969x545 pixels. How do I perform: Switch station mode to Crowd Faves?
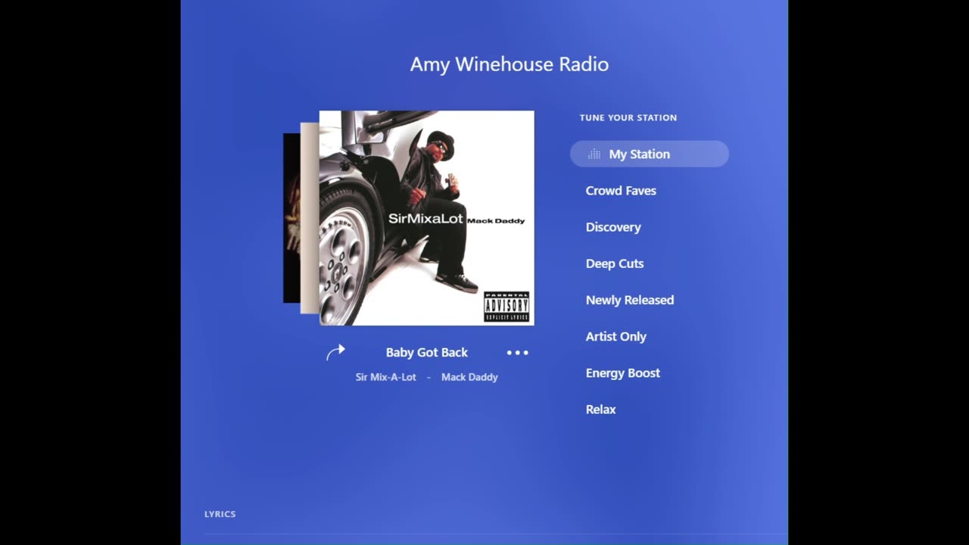621,191
